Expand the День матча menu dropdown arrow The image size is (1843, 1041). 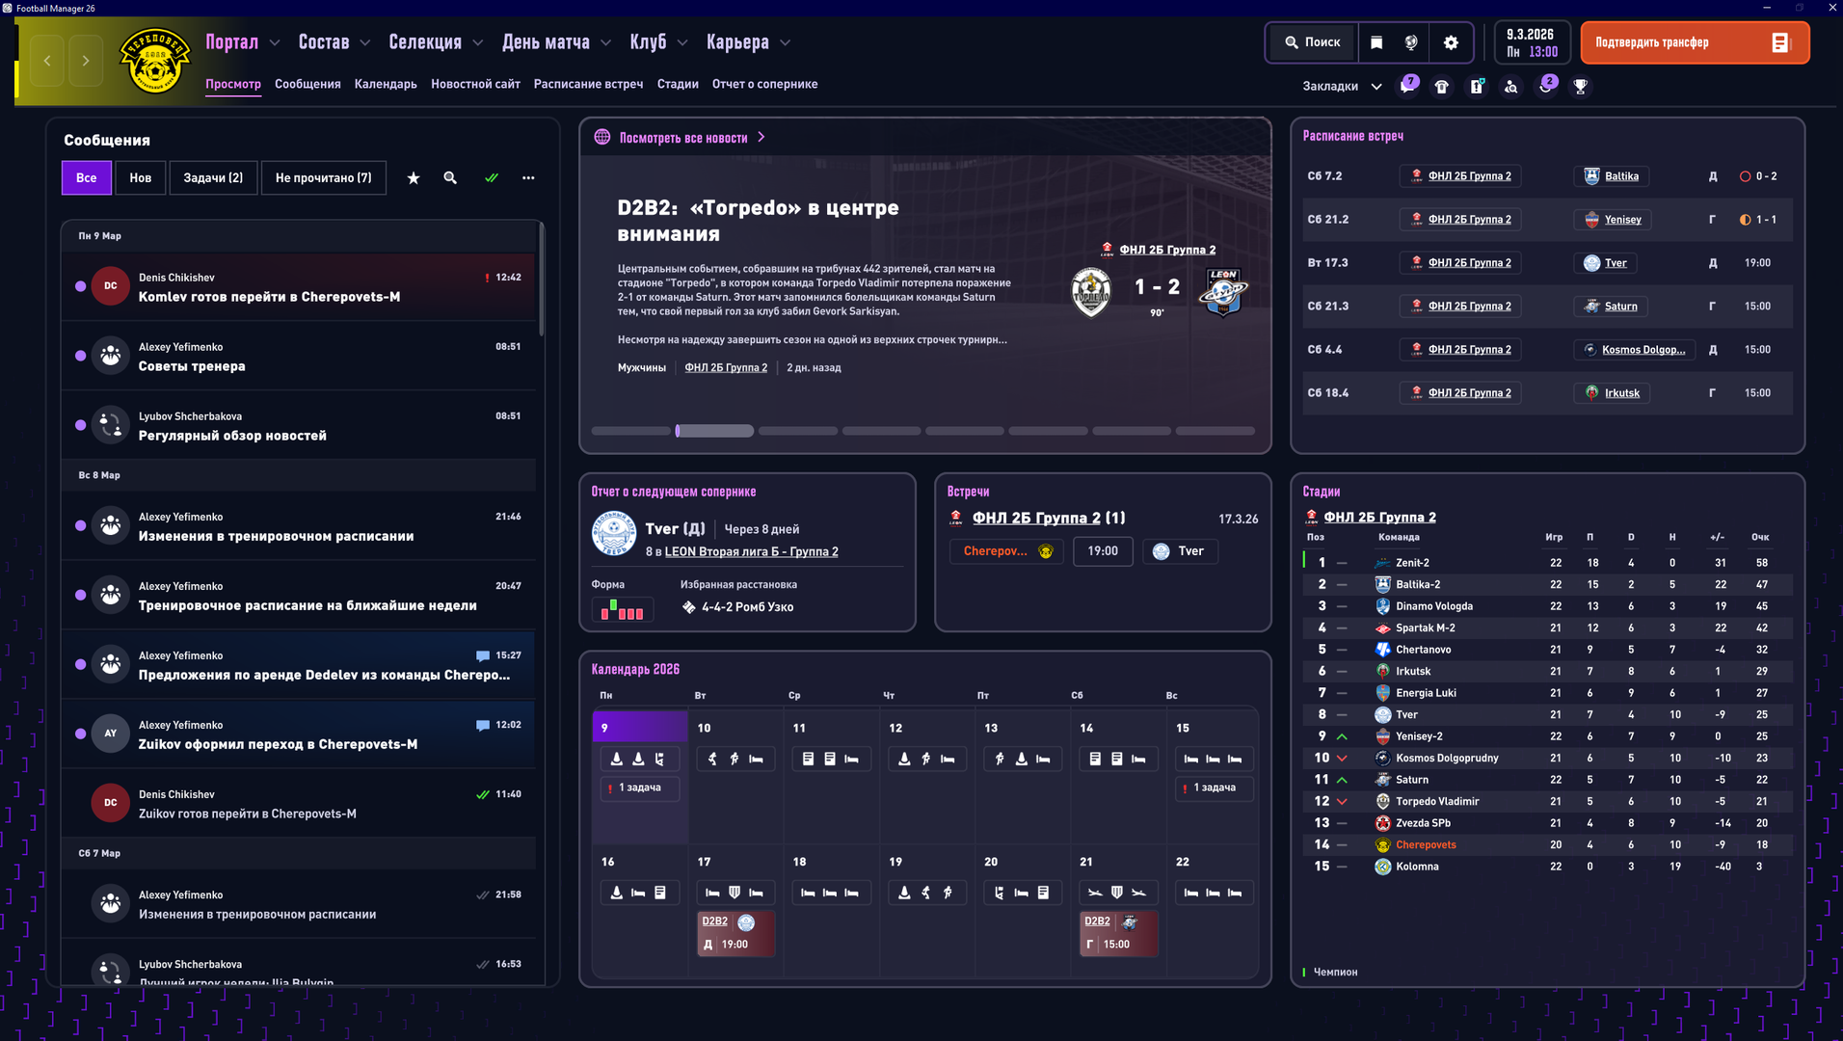click(x=605, y=42)
